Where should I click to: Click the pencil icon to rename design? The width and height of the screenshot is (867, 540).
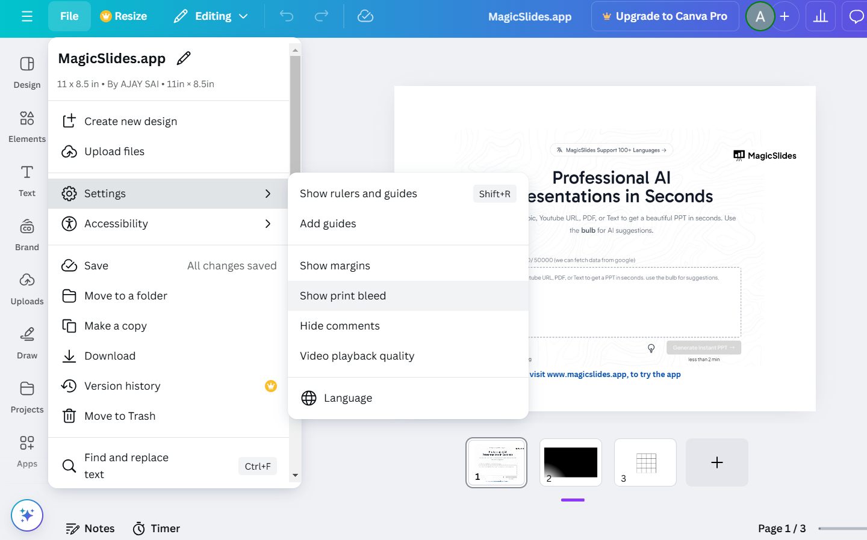point(184,58)
